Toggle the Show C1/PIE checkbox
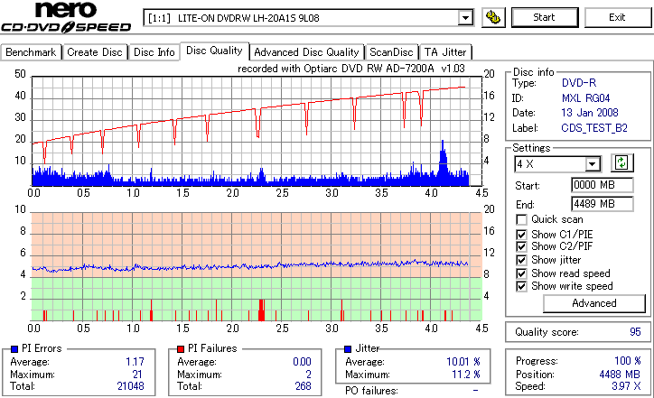This screenshot has width=654, height=398. pos(521,235)
